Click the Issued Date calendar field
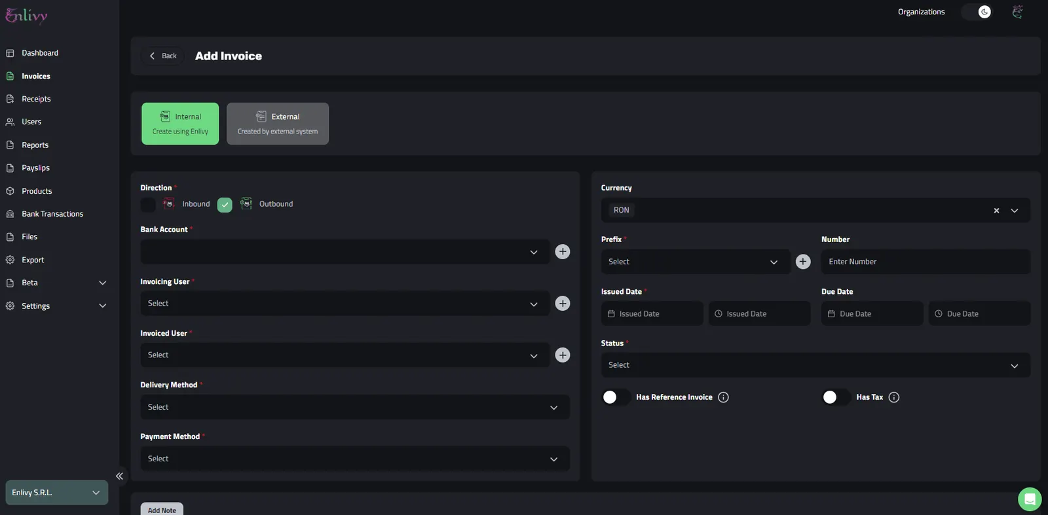Screen dimensions: 1048x515 click(652, 314)
